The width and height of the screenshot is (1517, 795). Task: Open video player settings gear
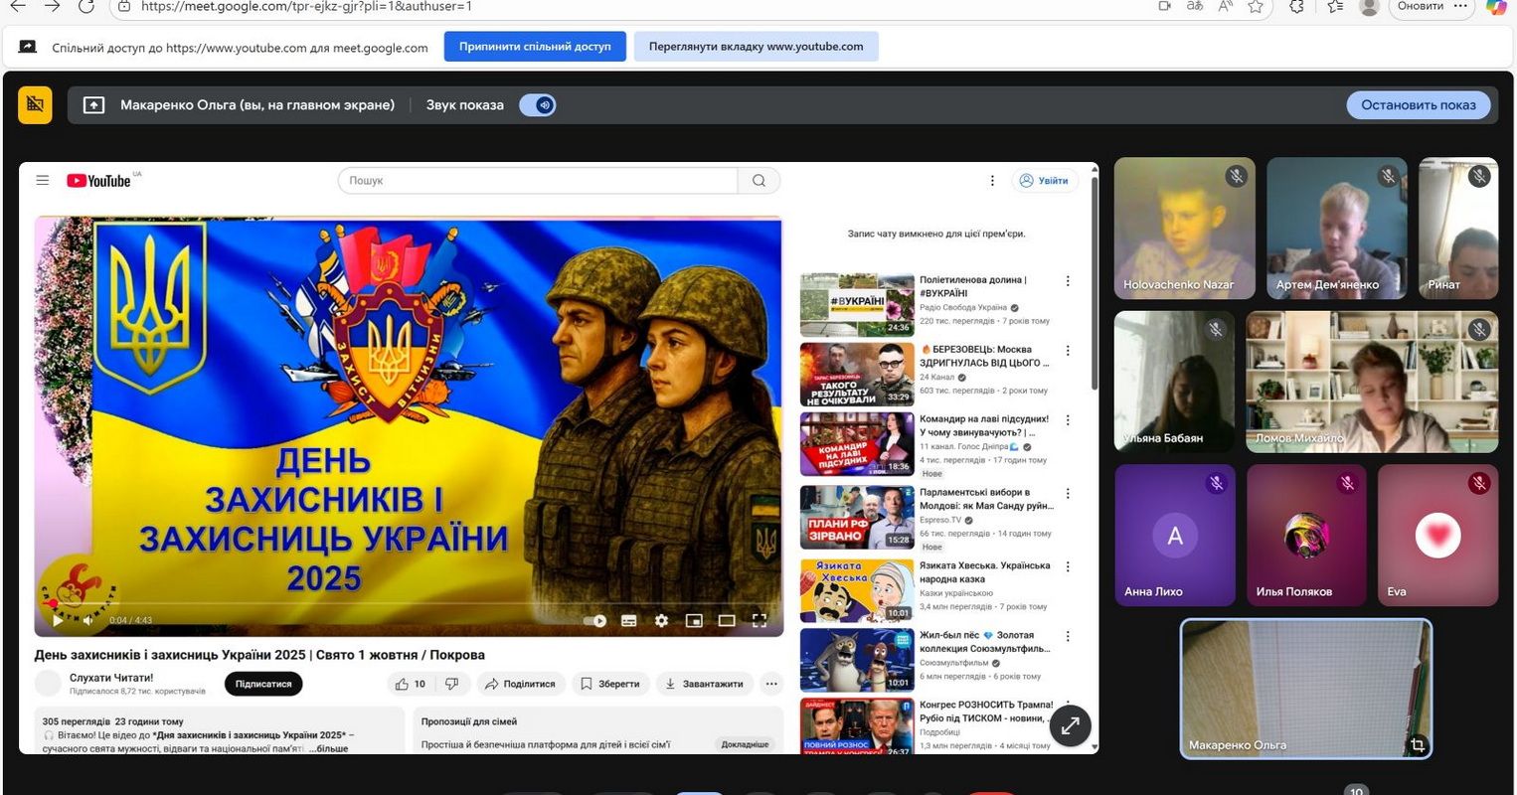coord(661,620)
